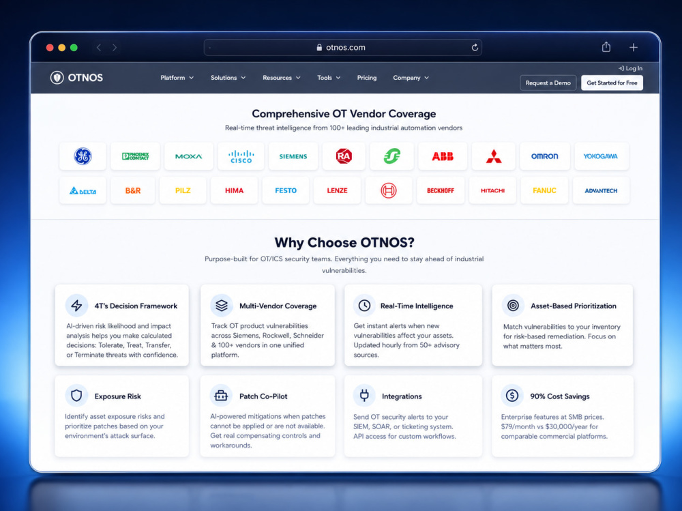This screenshot has width=682, height=511.
Task: Click the Patch Co-Pilot card title
Action: coord(263,396)
